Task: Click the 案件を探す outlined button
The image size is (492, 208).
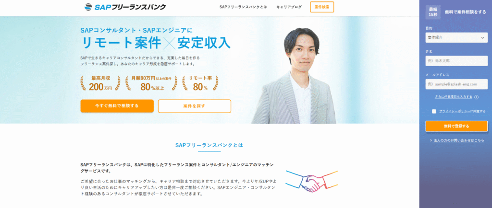Action: pyautogui.click(x=195, y=106)
